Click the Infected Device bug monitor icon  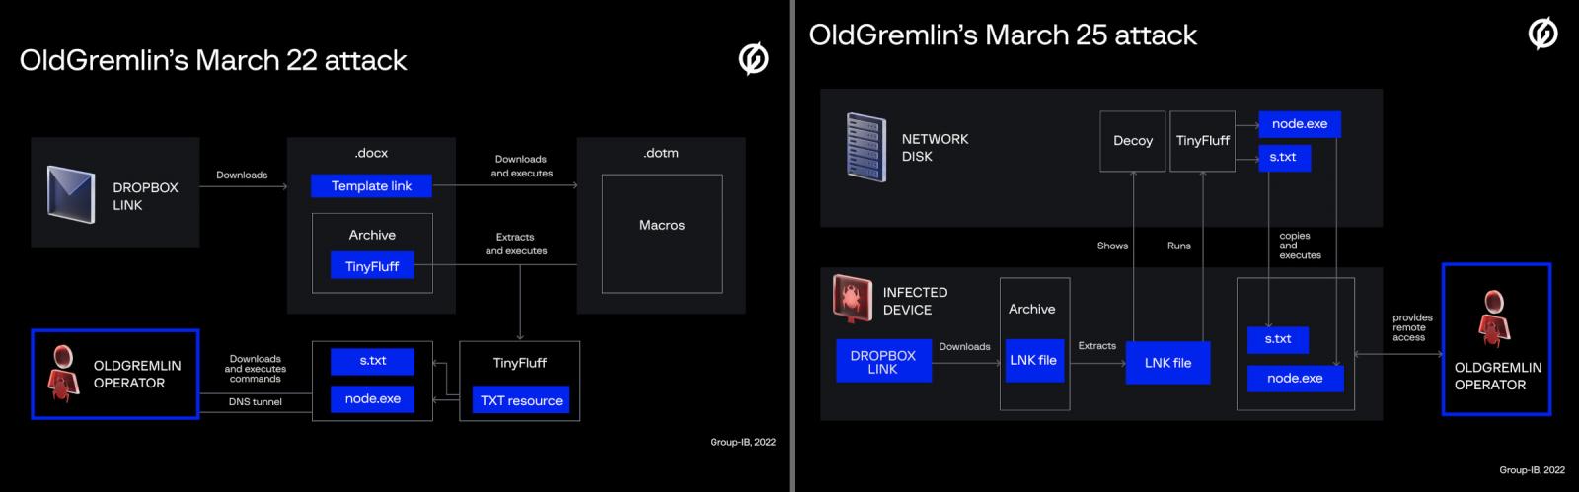click(x=852, y=299)
